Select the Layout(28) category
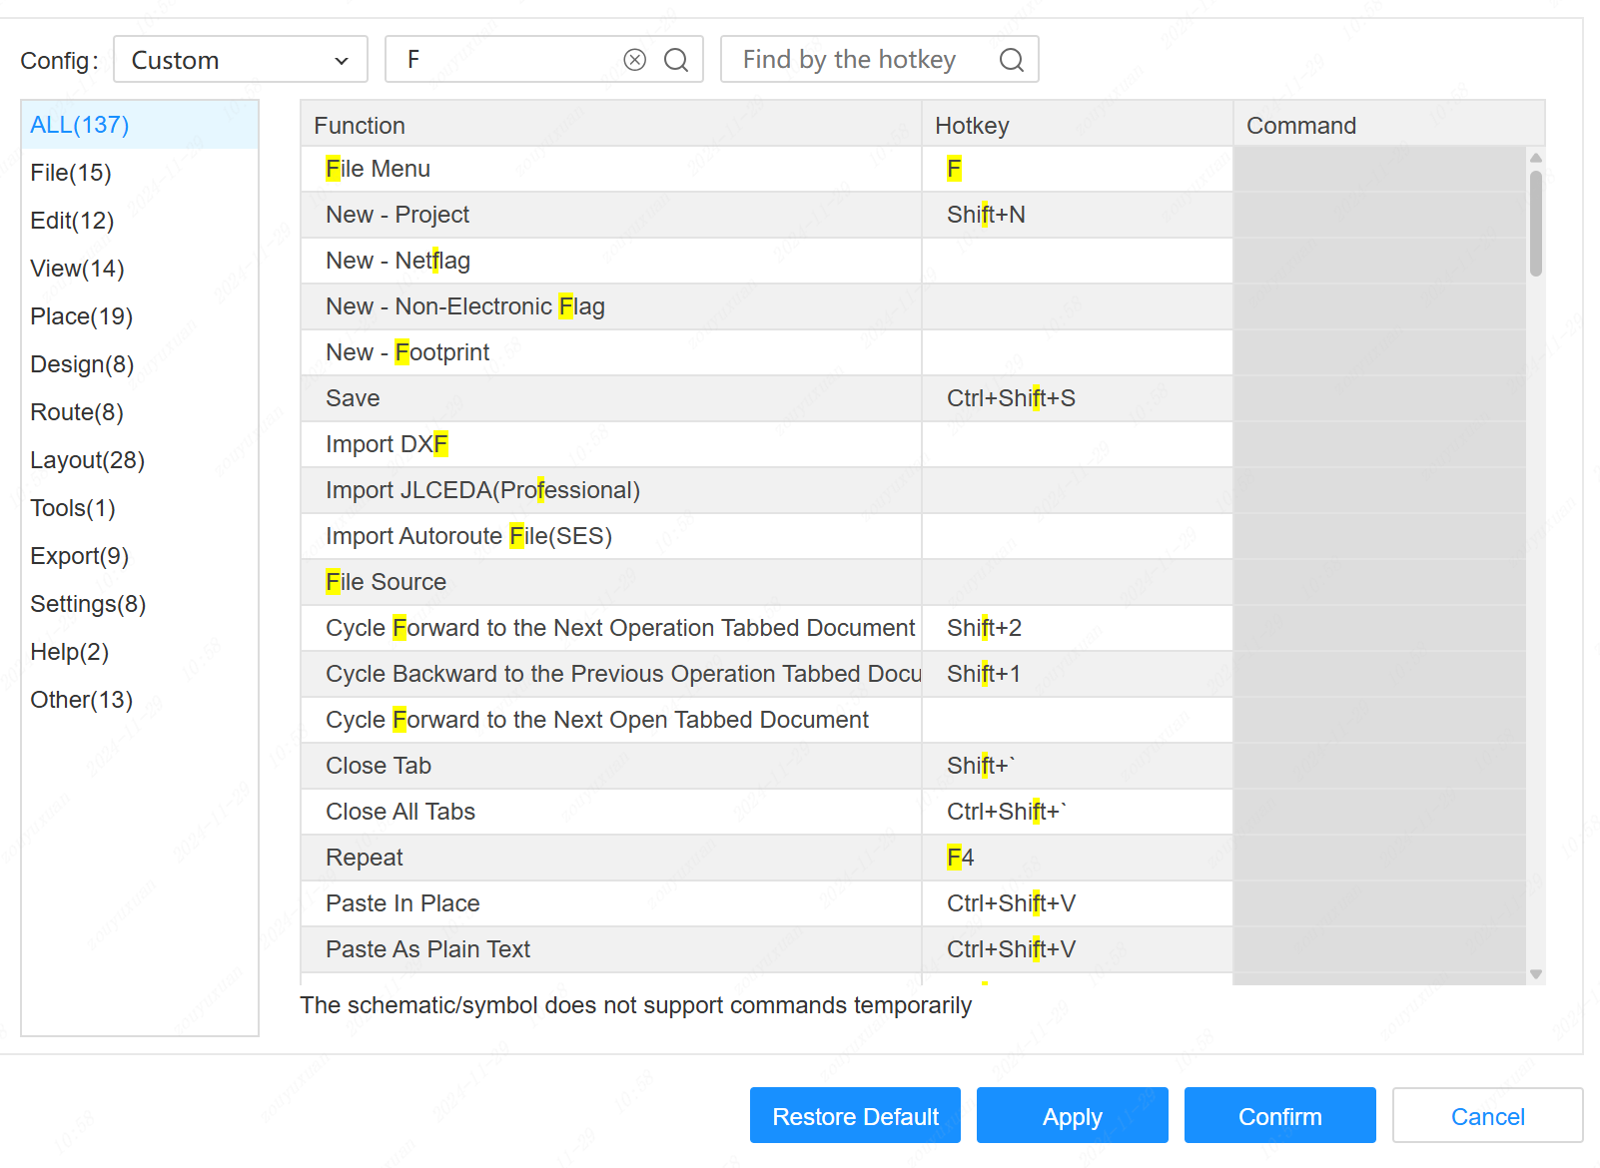This screenshot has height=1168, width=1600. point(88,460)
